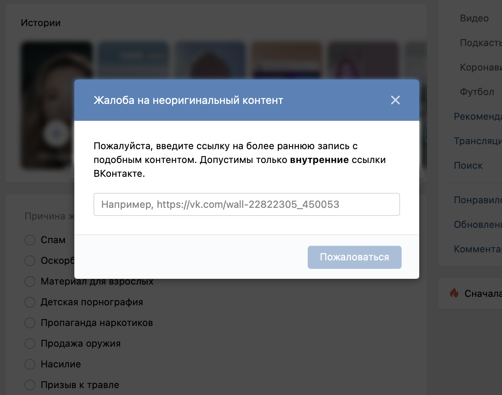Screen dimensions: 502x395
Task: Open Понравилось in the sidebar
Action: [x=478, y=200]
